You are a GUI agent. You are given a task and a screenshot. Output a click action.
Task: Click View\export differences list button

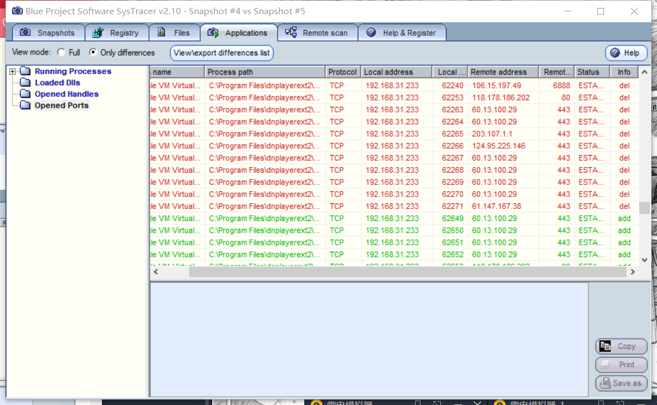tap(222, 53)
